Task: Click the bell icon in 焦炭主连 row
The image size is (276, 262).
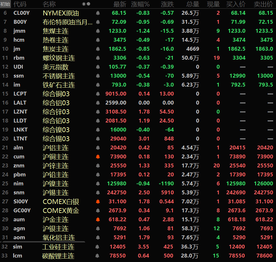Action: click(98, 49)
